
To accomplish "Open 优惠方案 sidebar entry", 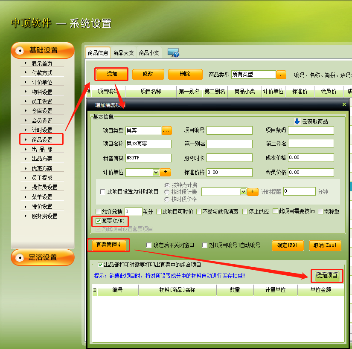I will (42, 168).
